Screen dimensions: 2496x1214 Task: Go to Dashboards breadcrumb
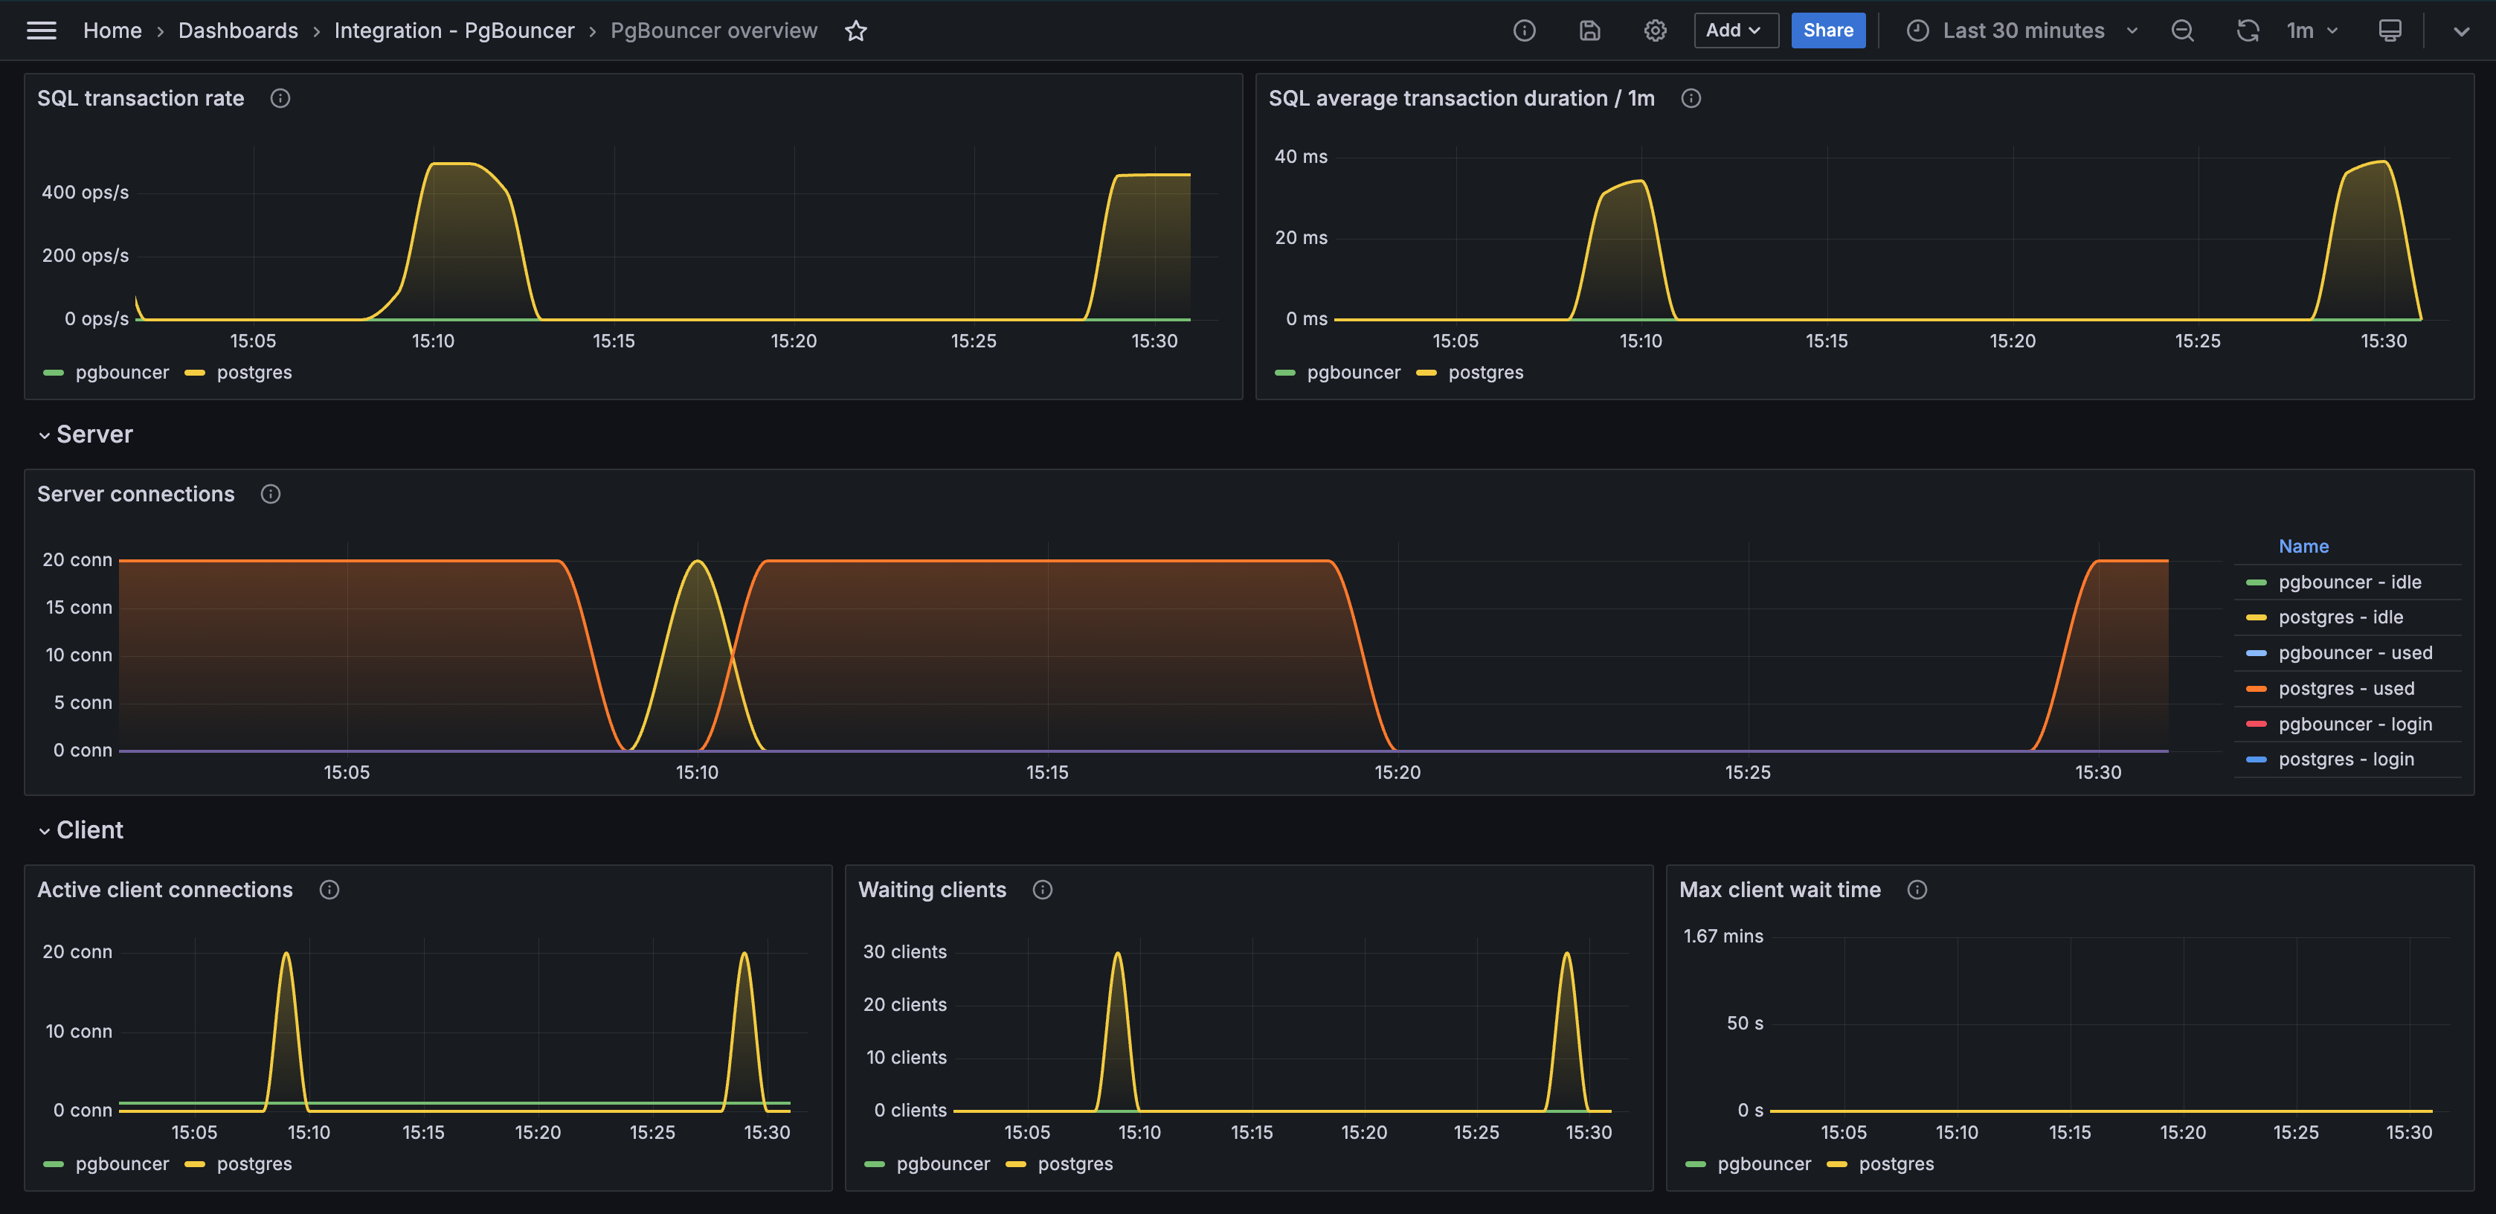pos(237,31)
